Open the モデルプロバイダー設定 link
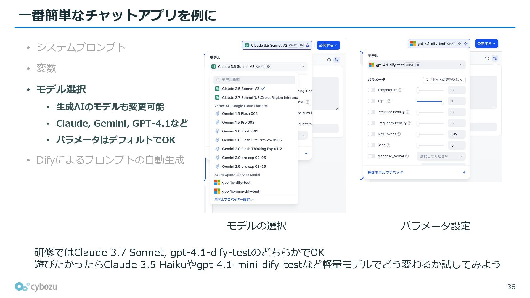Viewport: 530px width, 298px height. point(234,199)
